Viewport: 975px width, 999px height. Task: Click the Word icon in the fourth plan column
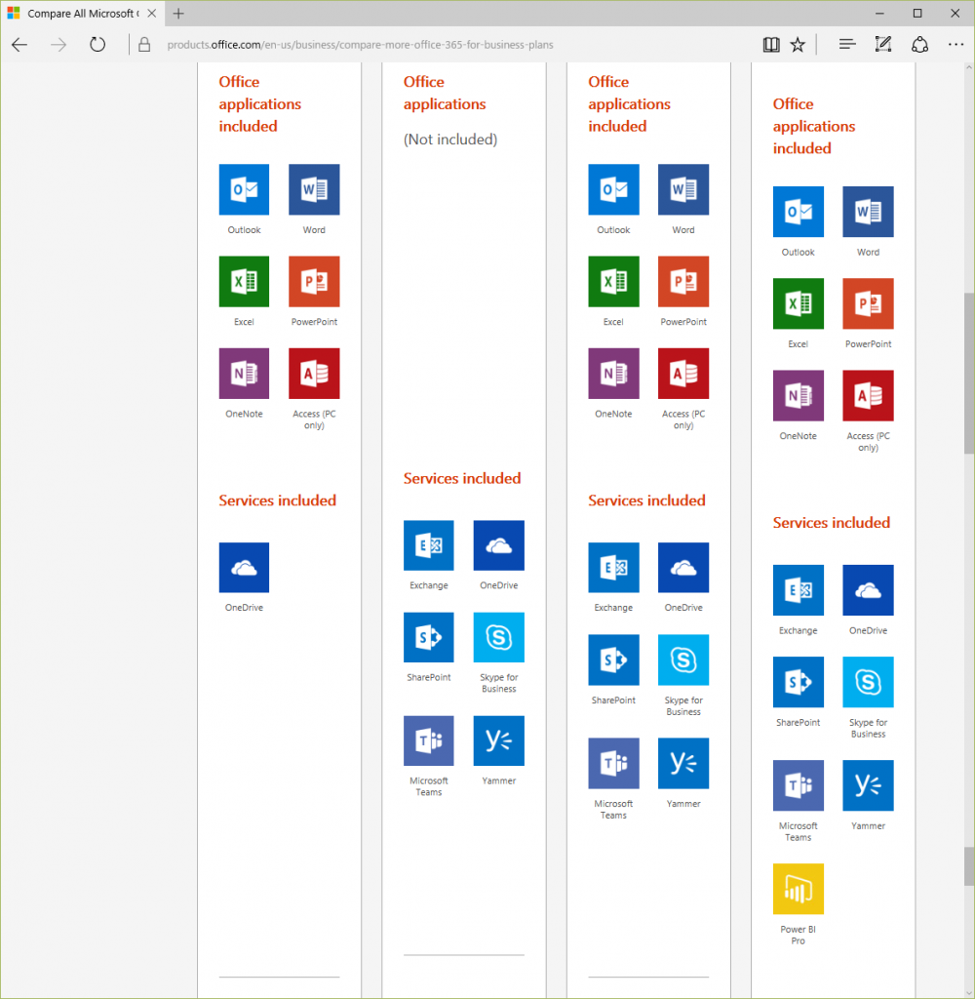868,212
